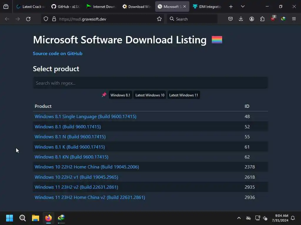Open Windows 11 23H2 v2 link
301x225 pixels.
tap(76, 187)
